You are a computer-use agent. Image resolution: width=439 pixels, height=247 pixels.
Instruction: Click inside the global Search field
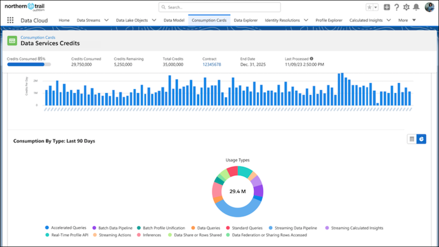pyautogui.click(x=219, y=7)
